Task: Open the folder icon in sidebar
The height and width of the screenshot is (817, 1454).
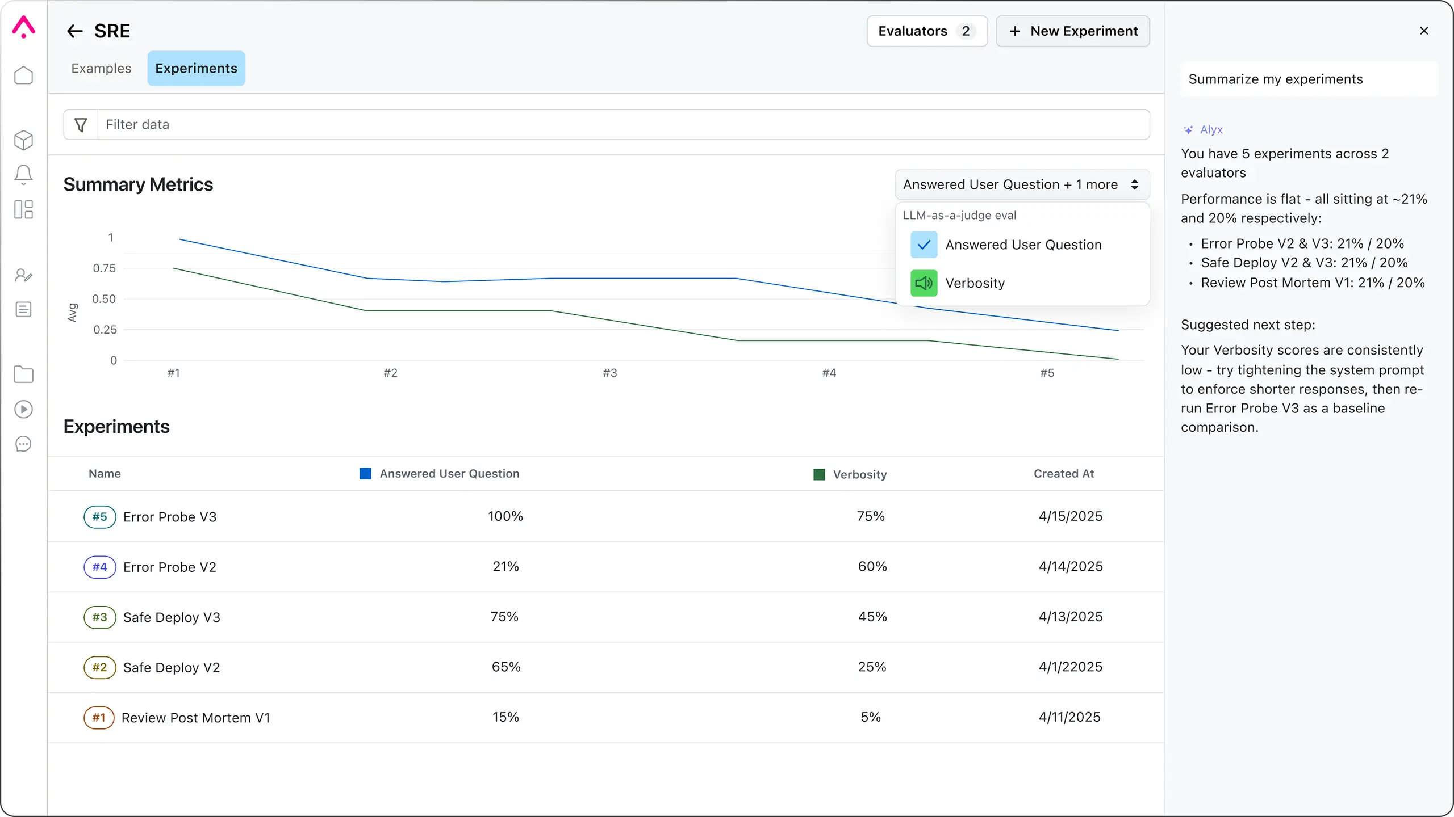Action: pyautogui.click(x=23, y=374)
